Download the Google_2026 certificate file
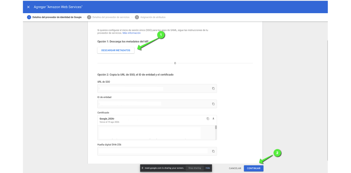Image resolution: width=351 pixels, height=173 pixels. [213, 119]
